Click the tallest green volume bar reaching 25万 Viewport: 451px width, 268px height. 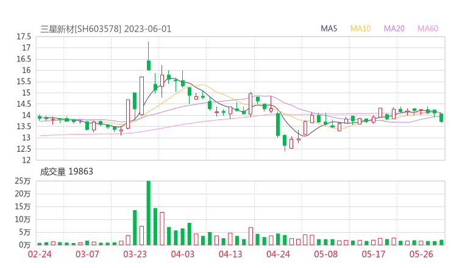[x=149, y=213]
